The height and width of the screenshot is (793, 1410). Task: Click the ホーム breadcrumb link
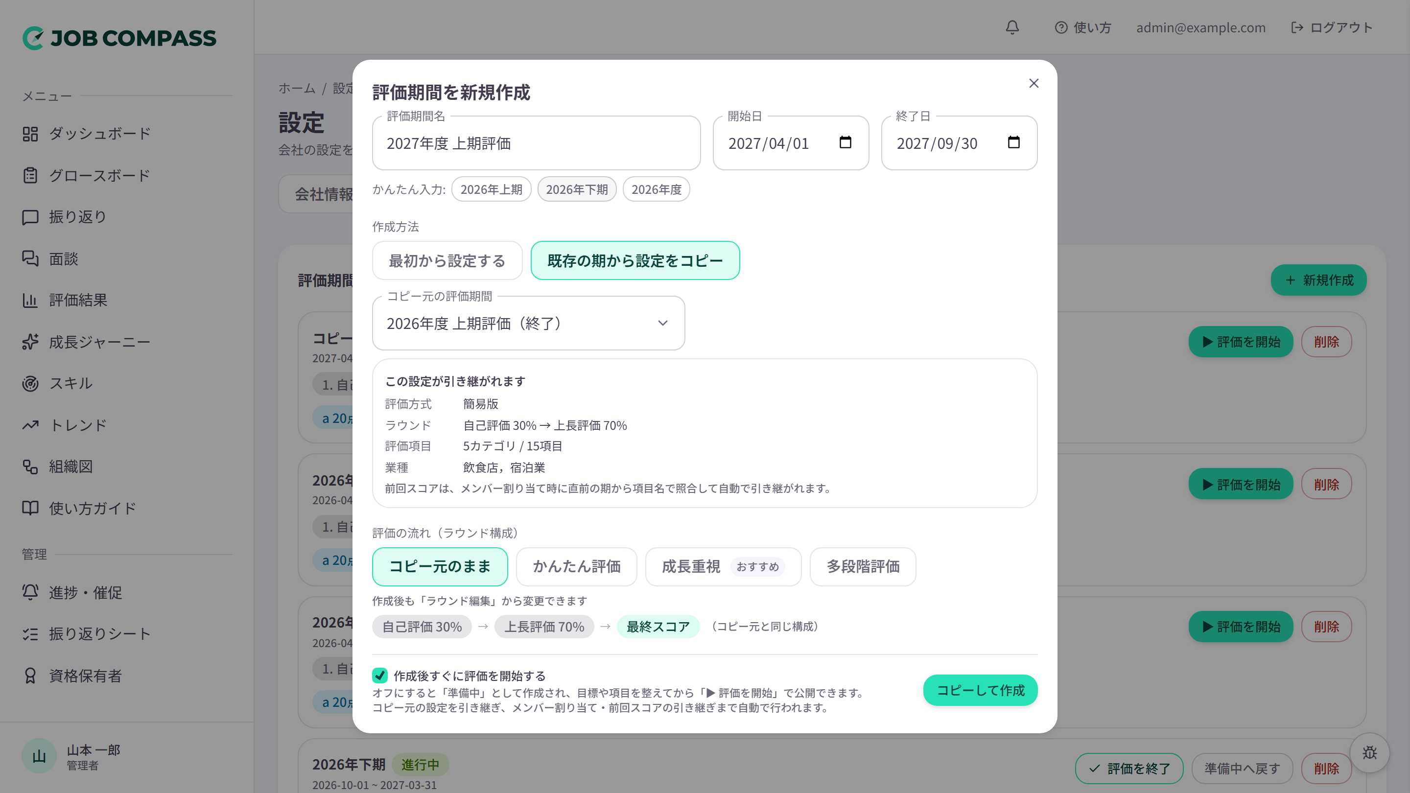(x=297, y=88)
